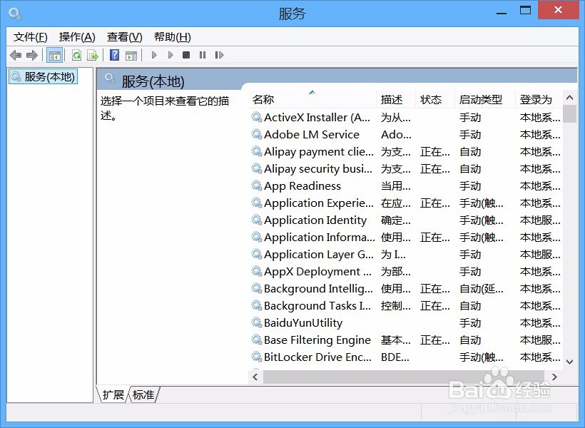Open Help using the toolbar question mark icon
The image size is (585, 428).
tap(114, 55)
